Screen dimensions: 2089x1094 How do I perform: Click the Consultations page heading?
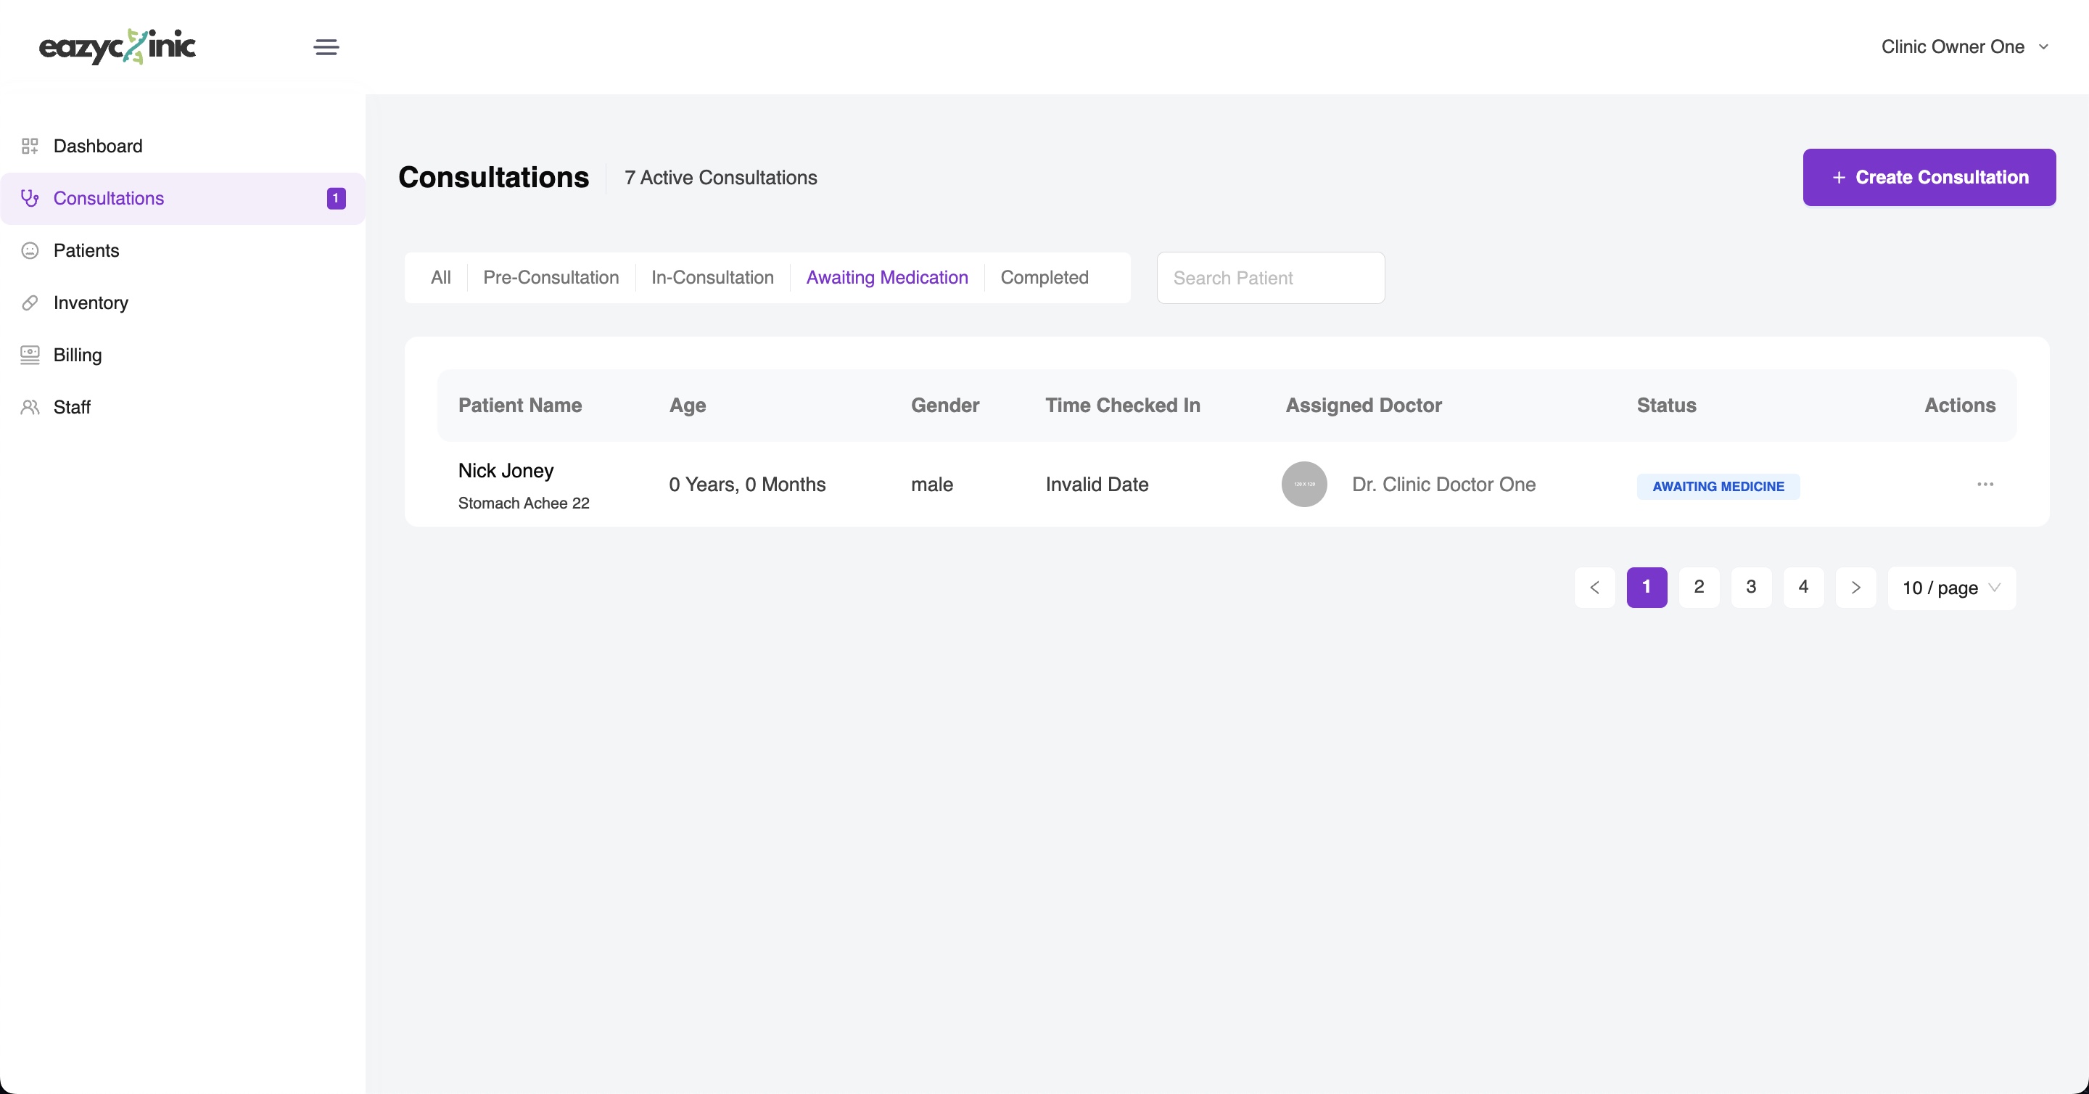coord(494,177)
